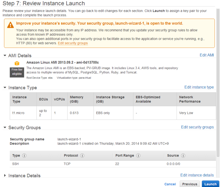The image size is (220, 187).
Task: Click the port range value 22
Action: coord(117,164)
